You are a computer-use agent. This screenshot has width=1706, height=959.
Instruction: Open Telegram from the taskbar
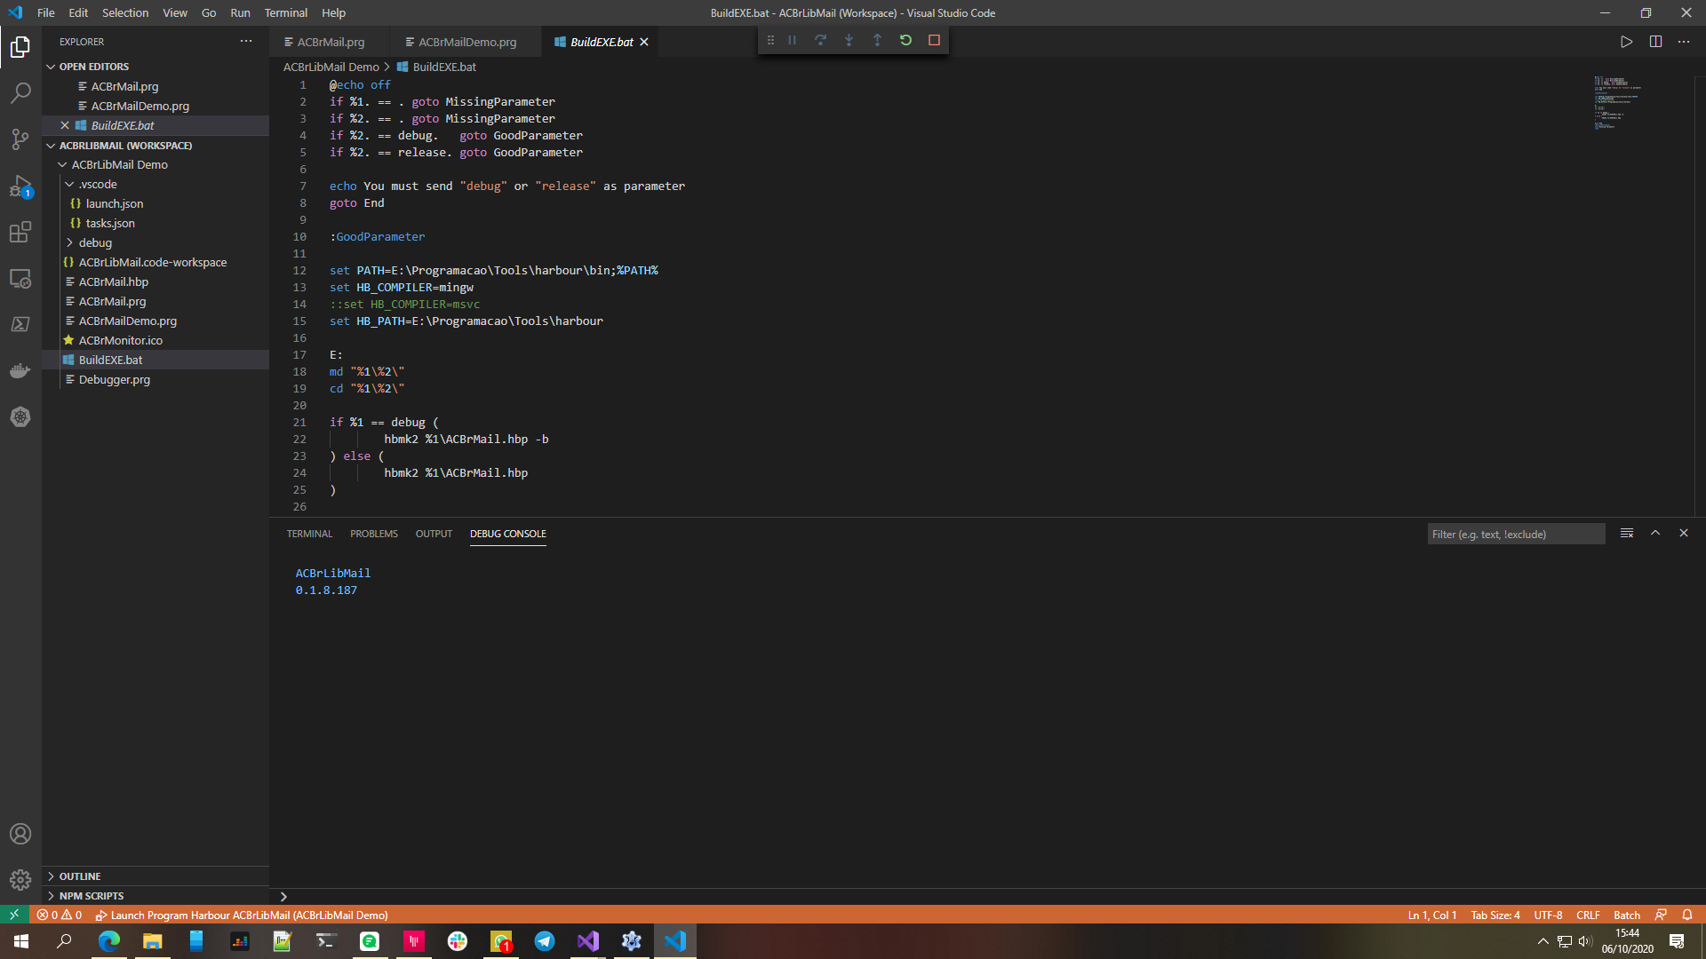pyautogui.click(x=545, y=941)
